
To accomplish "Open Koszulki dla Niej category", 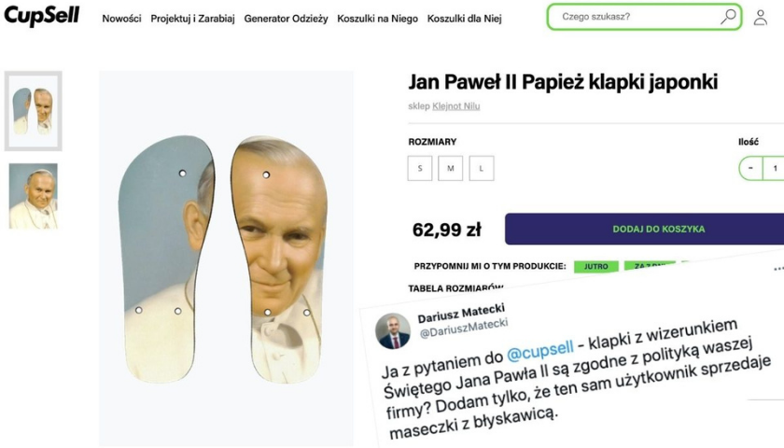I will tap(464, 18).
